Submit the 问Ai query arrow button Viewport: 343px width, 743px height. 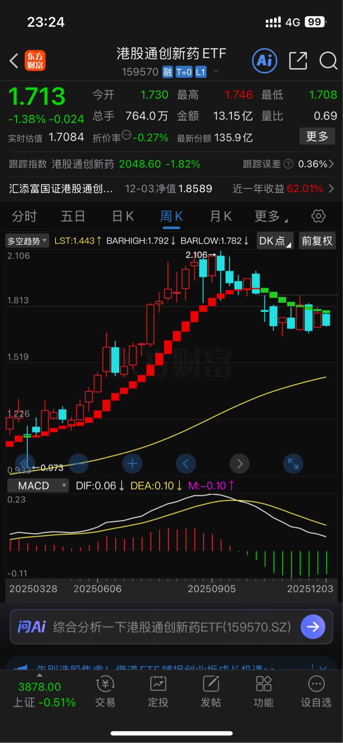313,627
